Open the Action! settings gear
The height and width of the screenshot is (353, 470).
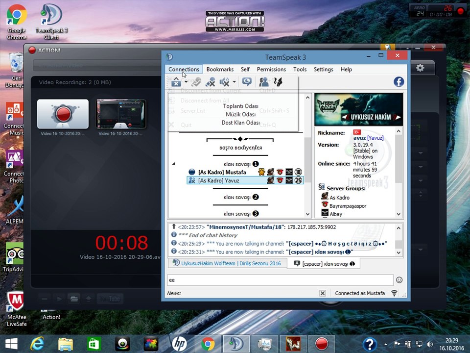(x=420, y=68)
